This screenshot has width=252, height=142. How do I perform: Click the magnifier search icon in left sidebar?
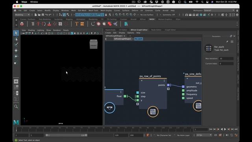(16, 106)
